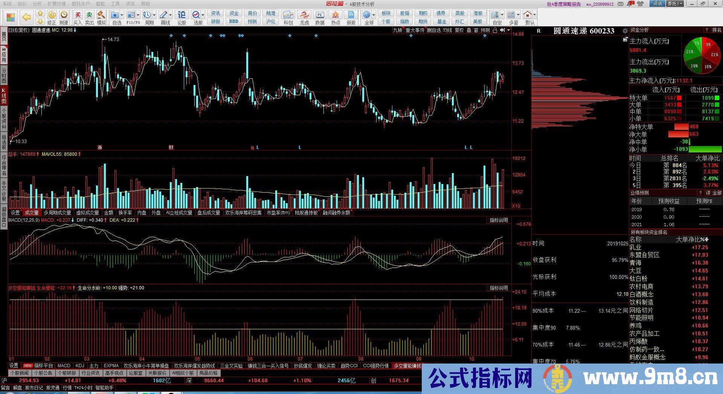Click the red 买入 buy icon
The image size is (723, 394).
[x=78, y=15]
